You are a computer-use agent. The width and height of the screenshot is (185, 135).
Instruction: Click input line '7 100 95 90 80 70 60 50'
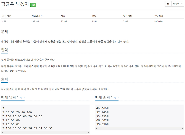point(22,116)
